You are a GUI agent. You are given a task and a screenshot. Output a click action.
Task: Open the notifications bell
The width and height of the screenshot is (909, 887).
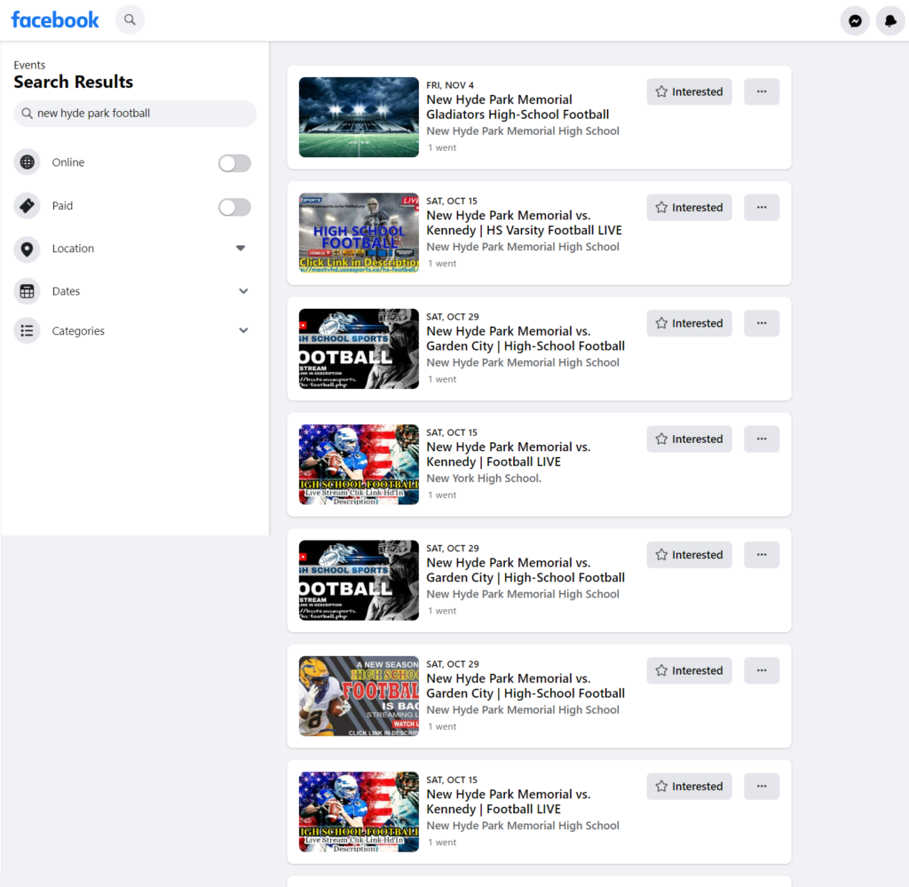(889, 20)
